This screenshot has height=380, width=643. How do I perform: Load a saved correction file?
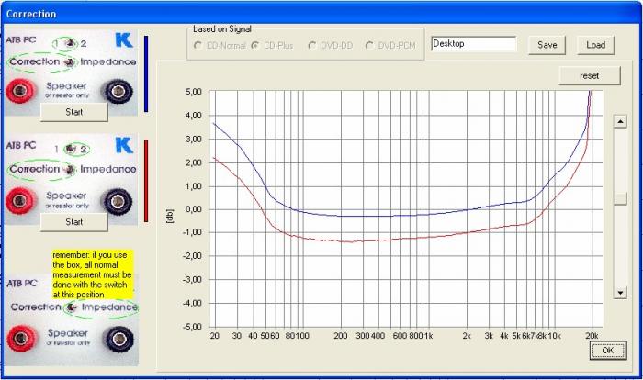595,45
